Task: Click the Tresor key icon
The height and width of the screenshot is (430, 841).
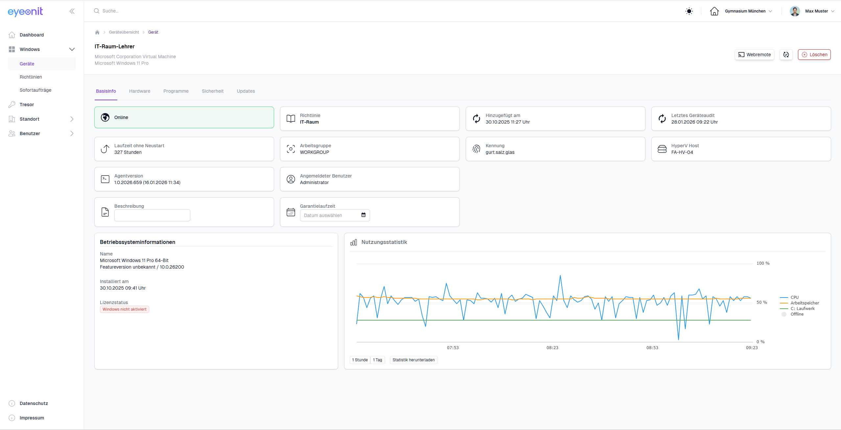Action: point(12,105)
